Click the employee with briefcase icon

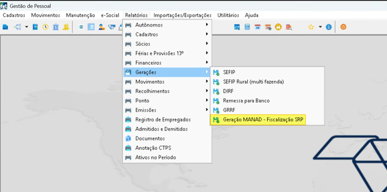click(x=101, y=27)
